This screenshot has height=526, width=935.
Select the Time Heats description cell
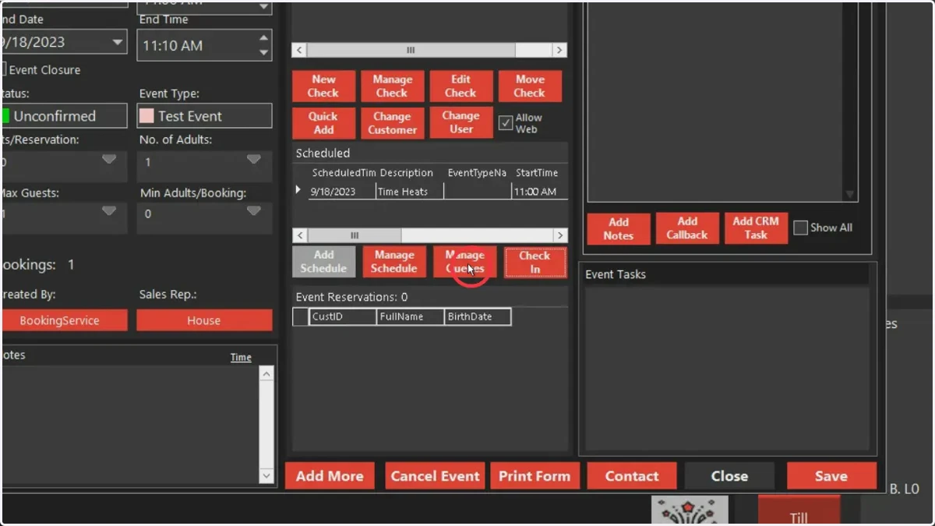click(410, 192)
